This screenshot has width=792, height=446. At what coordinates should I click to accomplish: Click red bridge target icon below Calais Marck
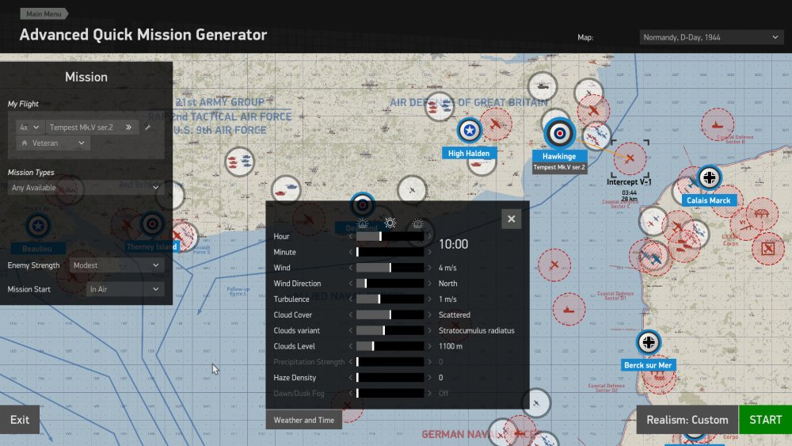(x=762, y=214)
